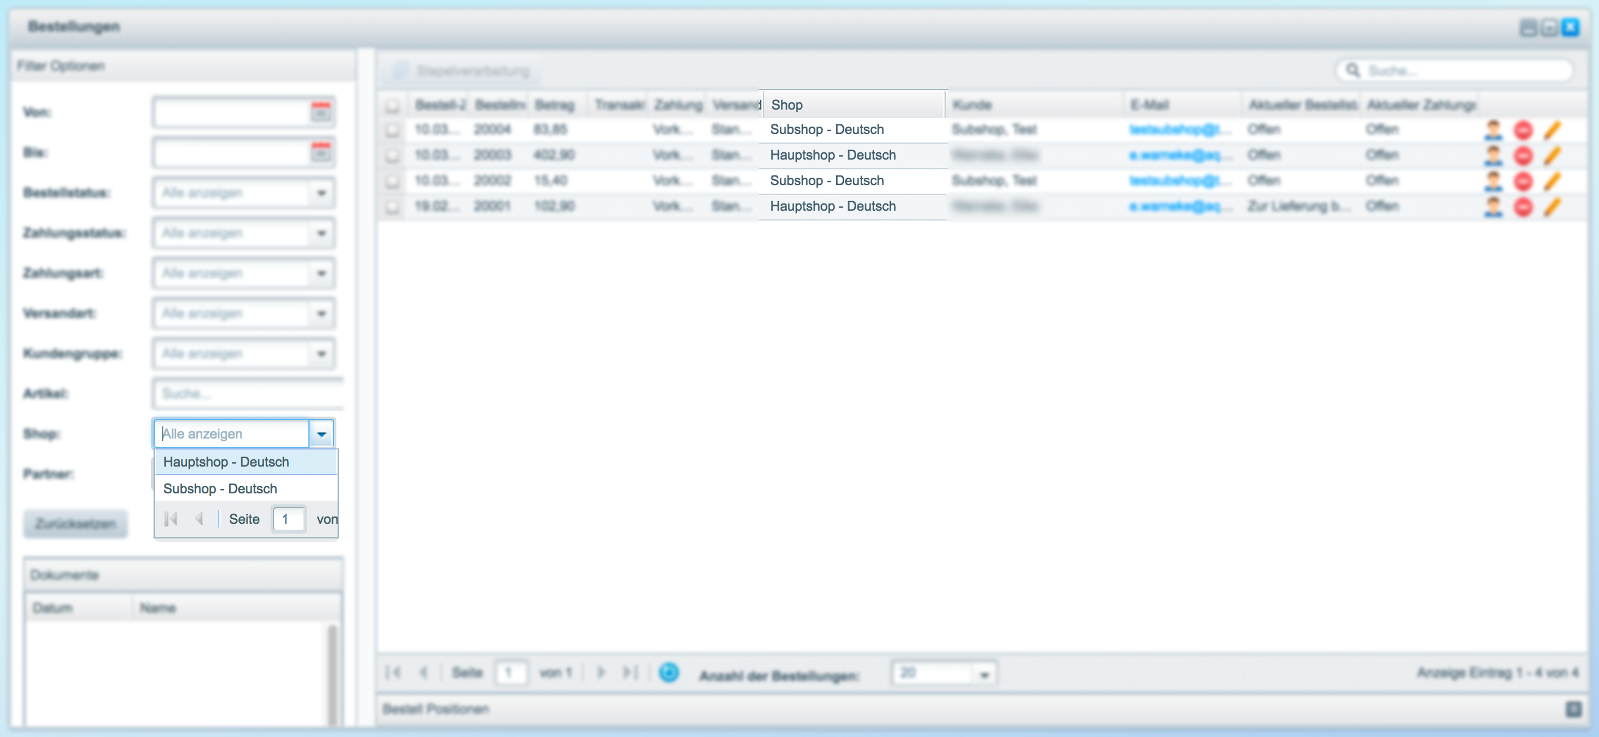Open customer icon for order 20001
The height and width of the screenshot is (737, 1599).
click(x=1494, y=206)
